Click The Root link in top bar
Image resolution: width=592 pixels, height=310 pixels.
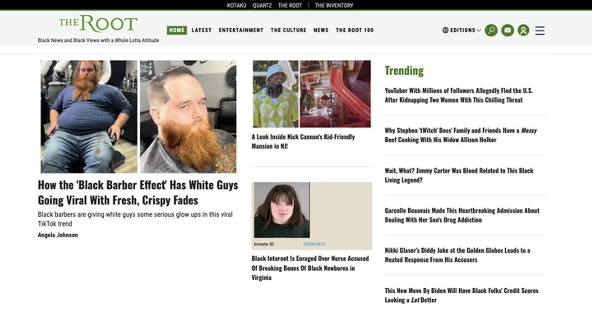(x=290, y=5)
